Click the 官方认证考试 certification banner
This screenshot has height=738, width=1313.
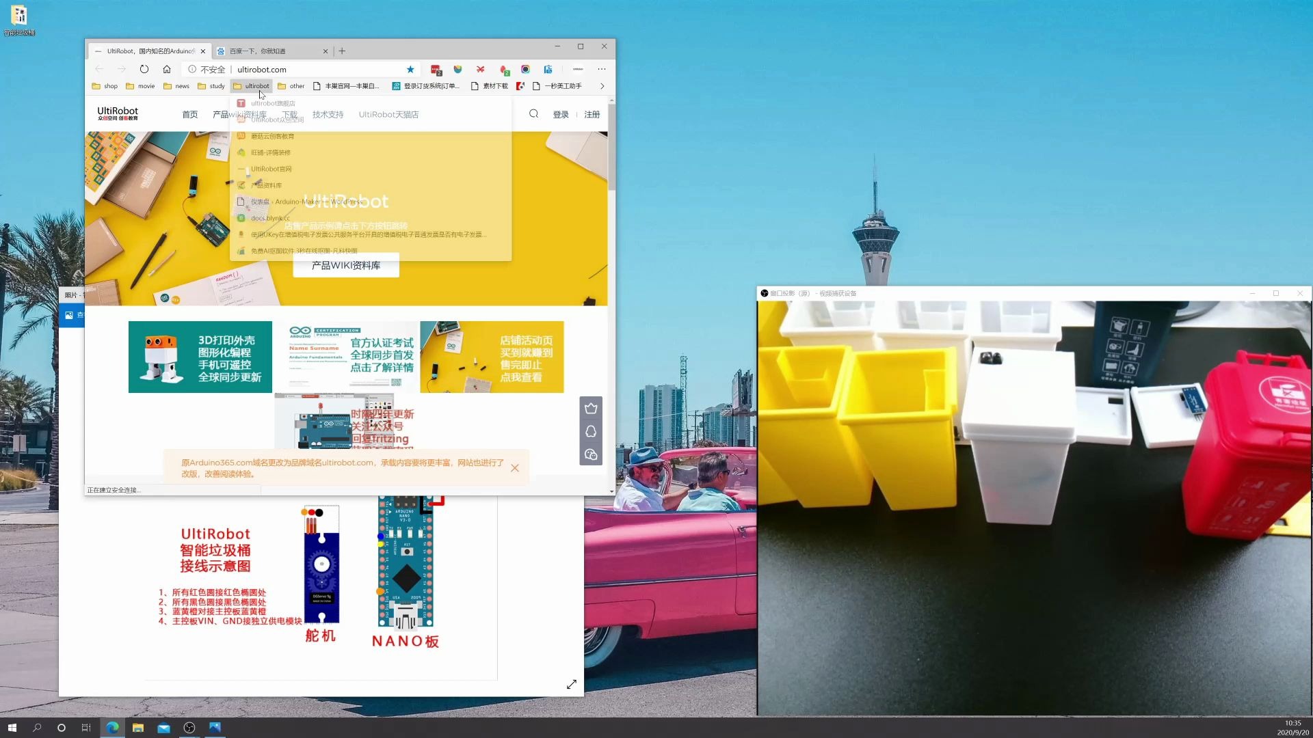click(346, 357)
